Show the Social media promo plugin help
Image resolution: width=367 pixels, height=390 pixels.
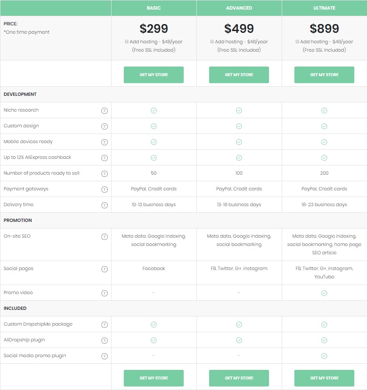tap(105, 356)
